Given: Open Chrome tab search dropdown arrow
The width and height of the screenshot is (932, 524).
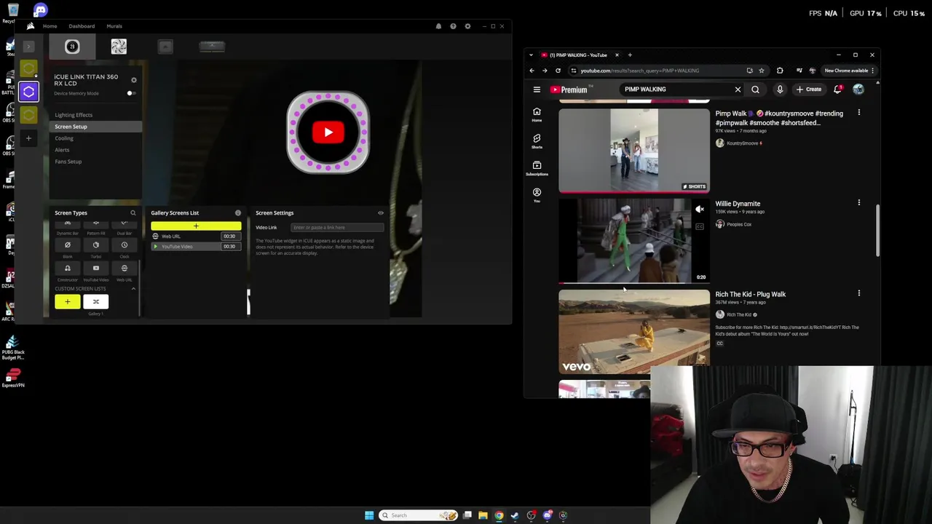Looking at the screenshot, I should (x=531, y=55).
